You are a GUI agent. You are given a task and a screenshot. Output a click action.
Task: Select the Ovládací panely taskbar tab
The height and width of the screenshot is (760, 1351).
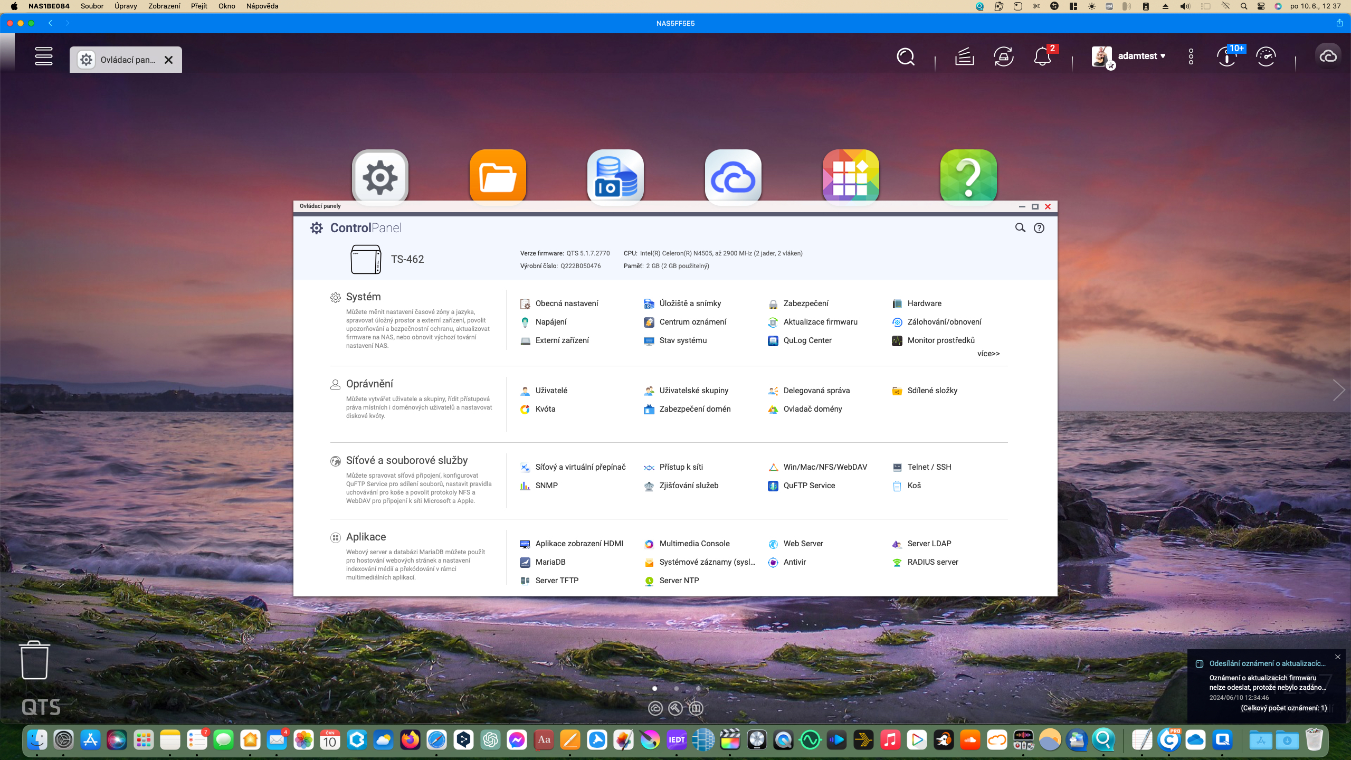127,60
